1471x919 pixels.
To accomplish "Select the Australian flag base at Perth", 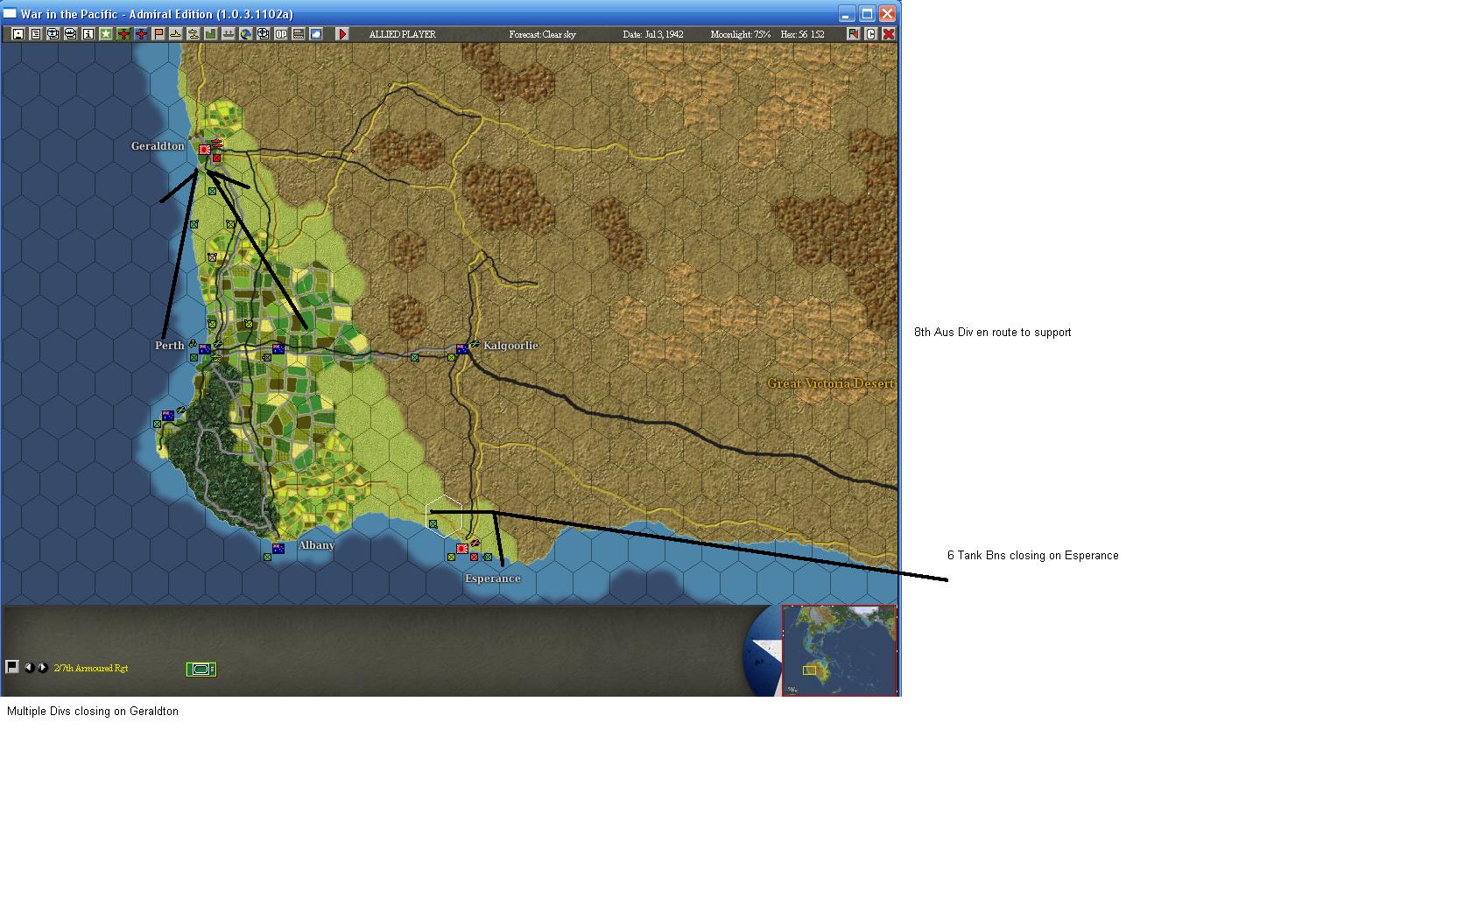I will coord(205,349).
